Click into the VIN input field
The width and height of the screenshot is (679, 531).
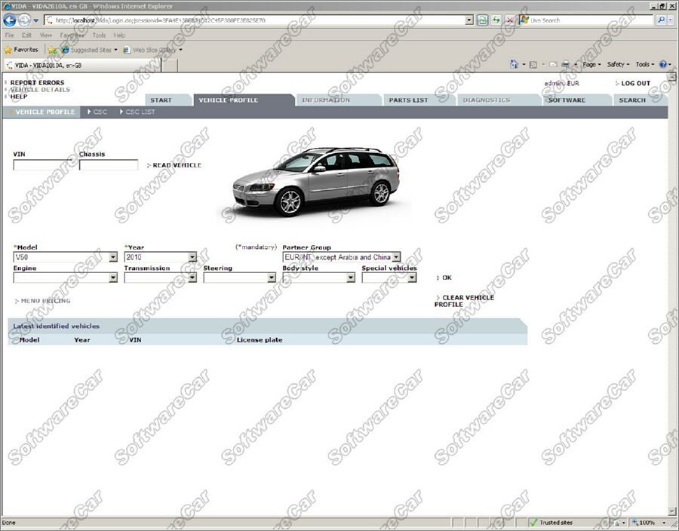click(x=44, y=165)
